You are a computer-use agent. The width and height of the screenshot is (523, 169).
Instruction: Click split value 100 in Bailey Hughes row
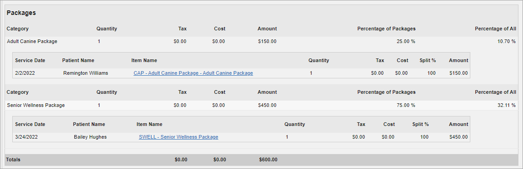(x=424, y=137)
